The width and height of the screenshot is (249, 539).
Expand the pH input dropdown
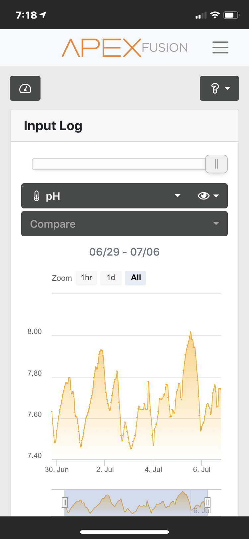[177, 196]
